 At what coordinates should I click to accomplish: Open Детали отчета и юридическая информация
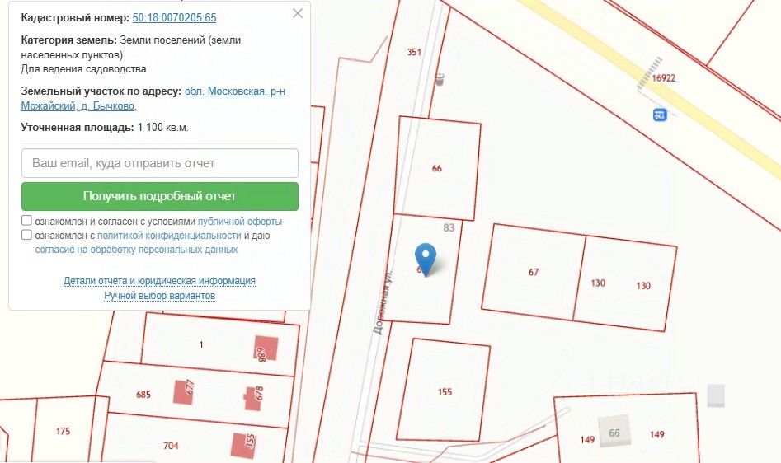tap(159, 281)
